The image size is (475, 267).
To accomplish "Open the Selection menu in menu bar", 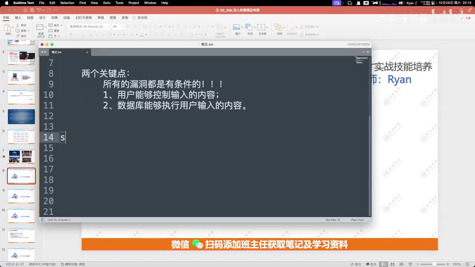I will pos(67,3).
